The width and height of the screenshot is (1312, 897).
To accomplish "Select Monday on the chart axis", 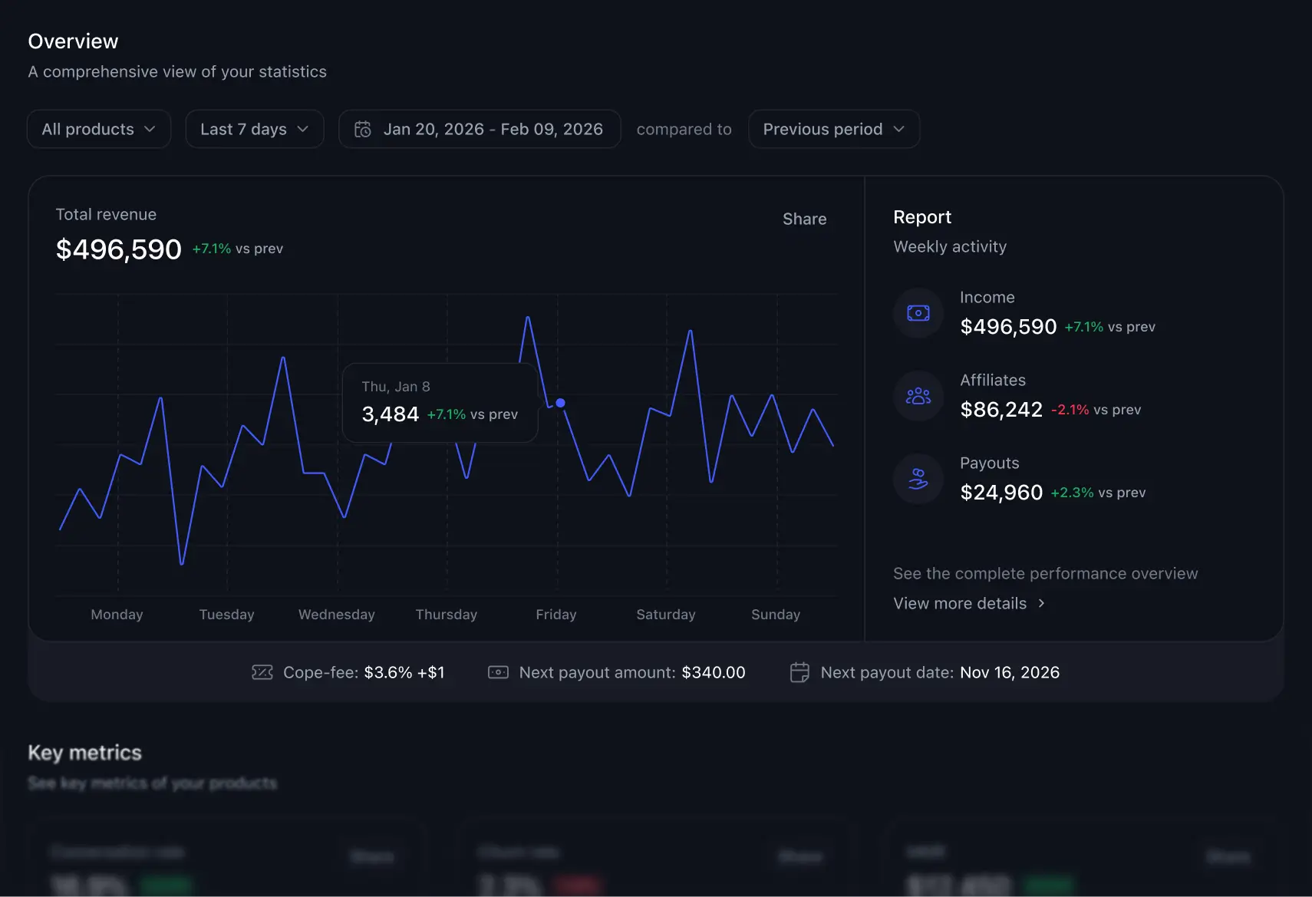I will pos(117,614).
